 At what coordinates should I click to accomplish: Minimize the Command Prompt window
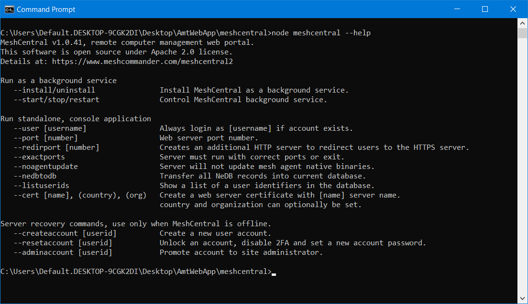[457, 9]
